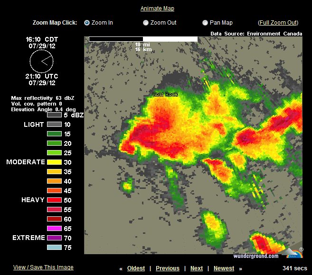Go to the Previous radar frame
The height and width of the screenshot is (275, 312).
pyautogui.click(x=168, y=268)
